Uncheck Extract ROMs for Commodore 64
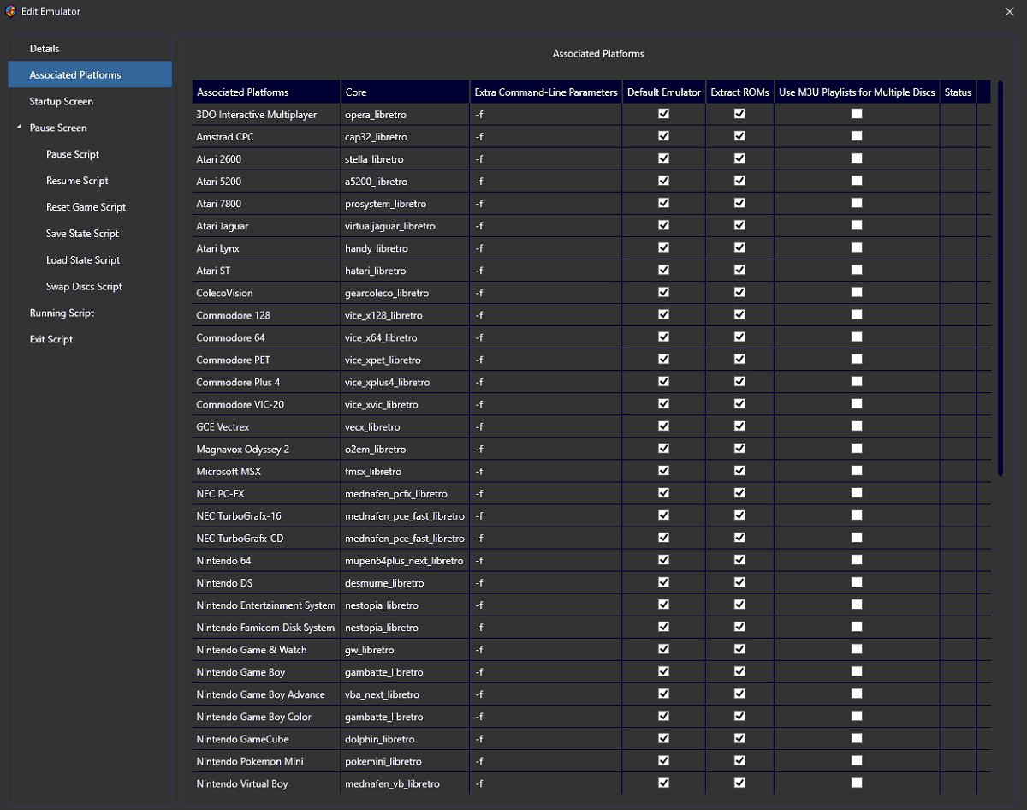 [x=739, y=337]
